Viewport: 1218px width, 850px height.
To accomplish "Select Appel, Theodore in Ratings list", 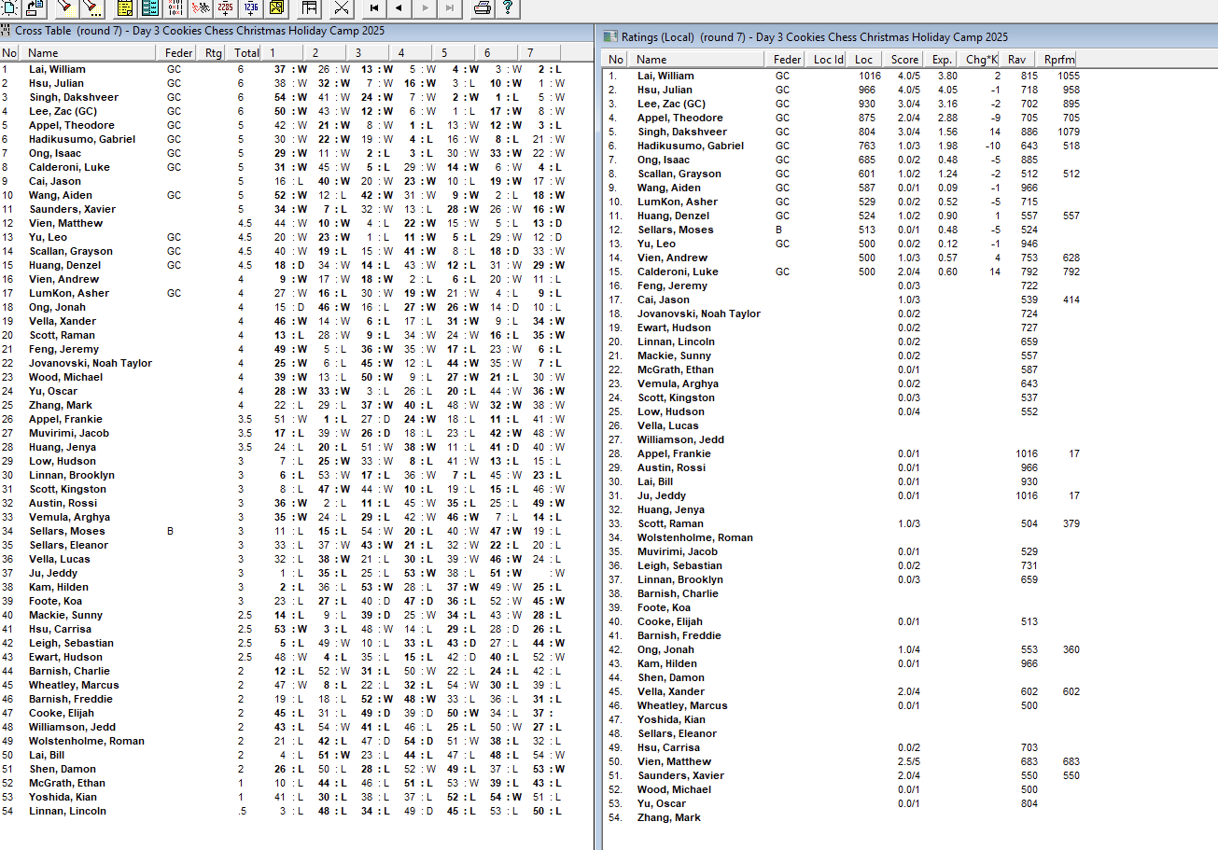I will tap(680, 118).
